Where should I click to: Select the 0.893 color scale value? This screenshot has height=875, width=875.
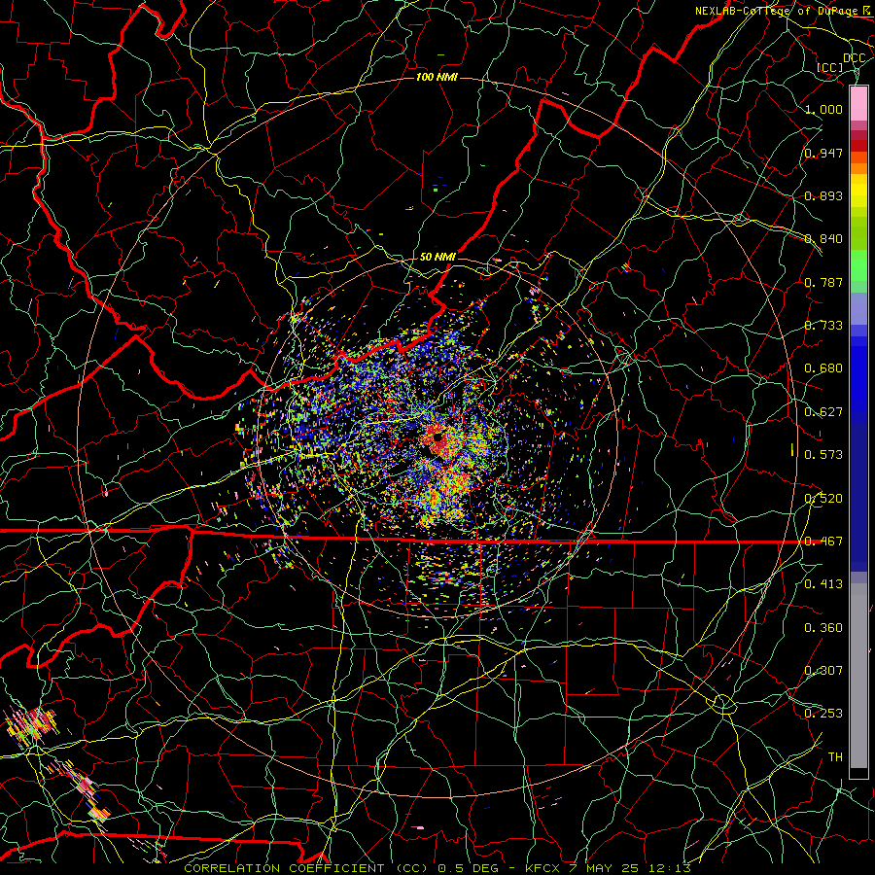(x=823, y=195)
